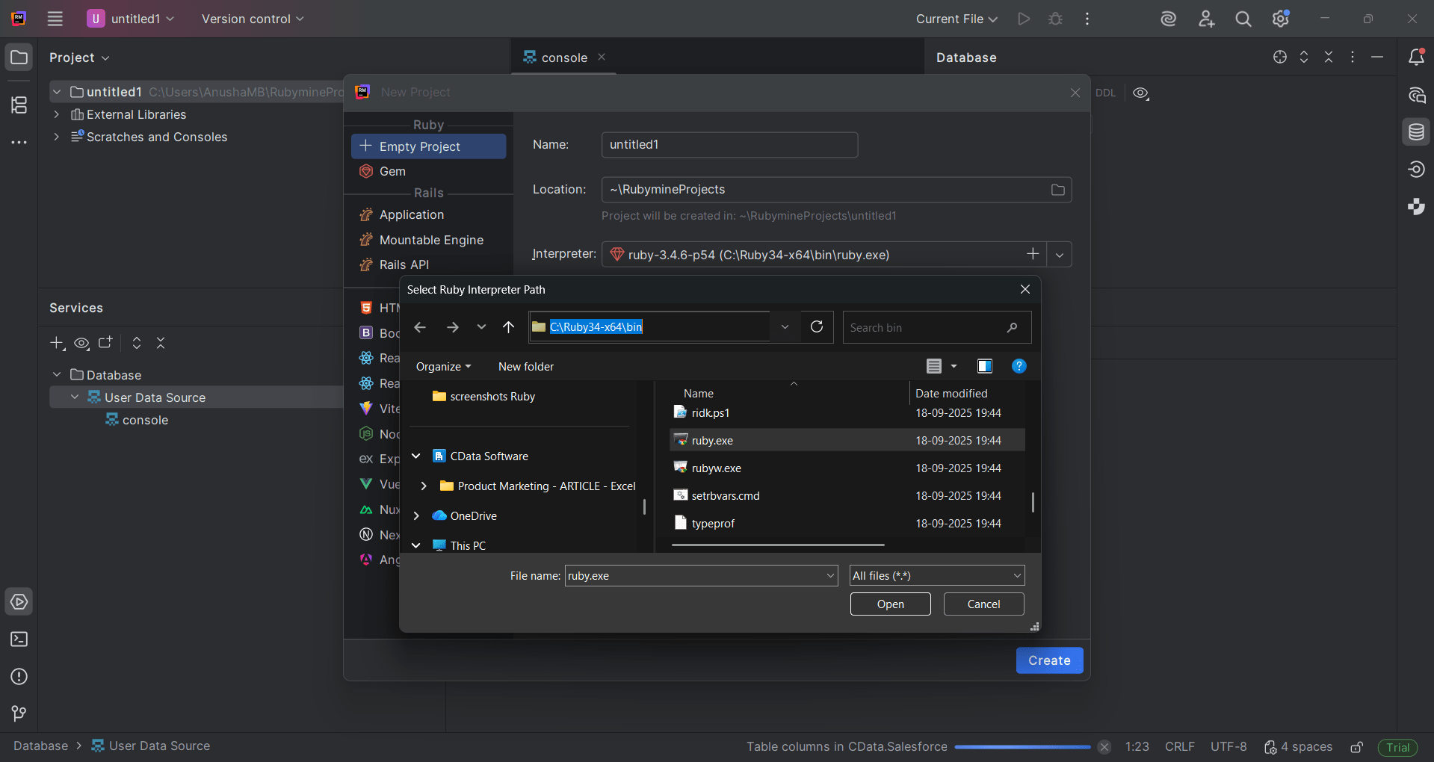The width and height of the screenshot is (1434, 762).
Task: Open the Terminal tool window icon
Action: pos(19,639)
